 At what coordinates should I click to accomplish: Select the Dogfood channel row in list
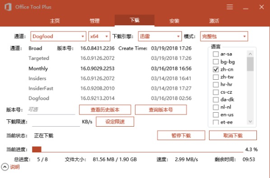click(x=39, y=98)
